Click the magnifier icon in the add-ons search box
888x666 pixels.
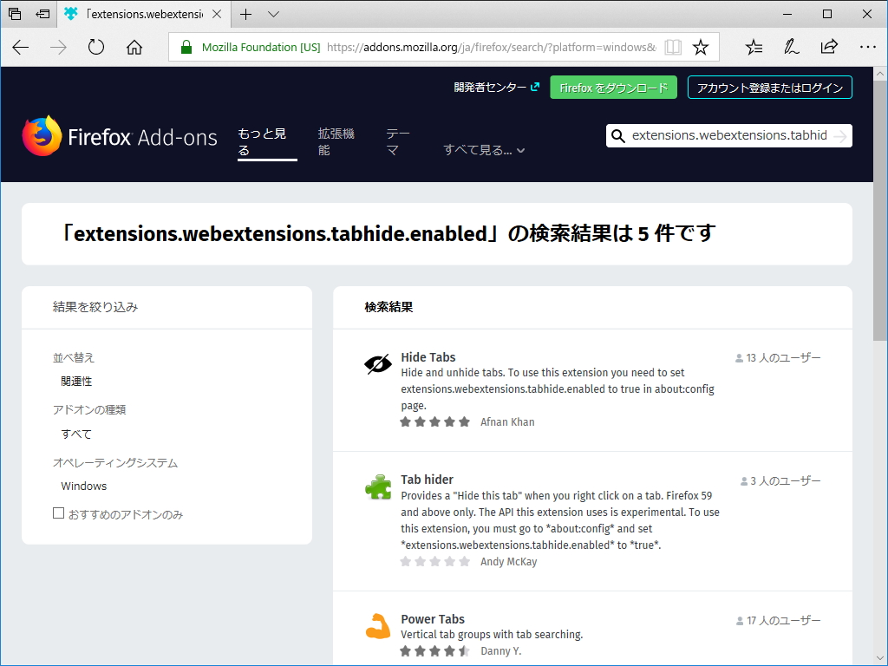pyautogui.click(x=618, y=135)
